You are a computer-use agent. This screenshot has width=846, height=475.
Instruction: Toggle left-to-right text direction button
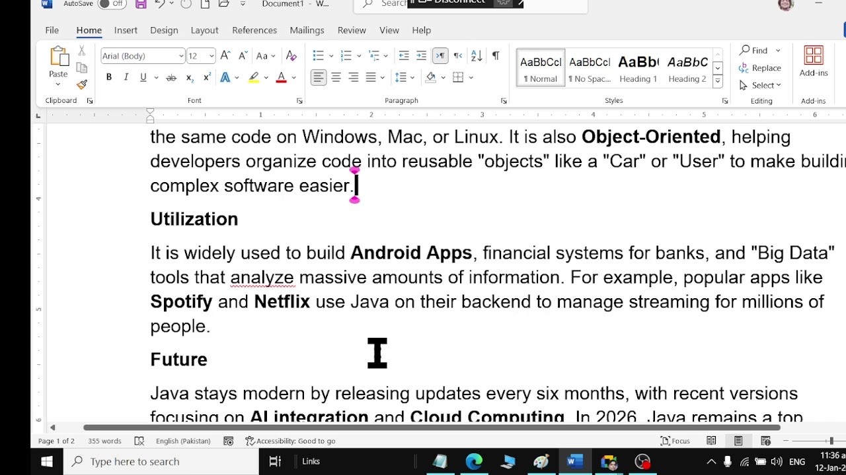[x=440, y=56]
